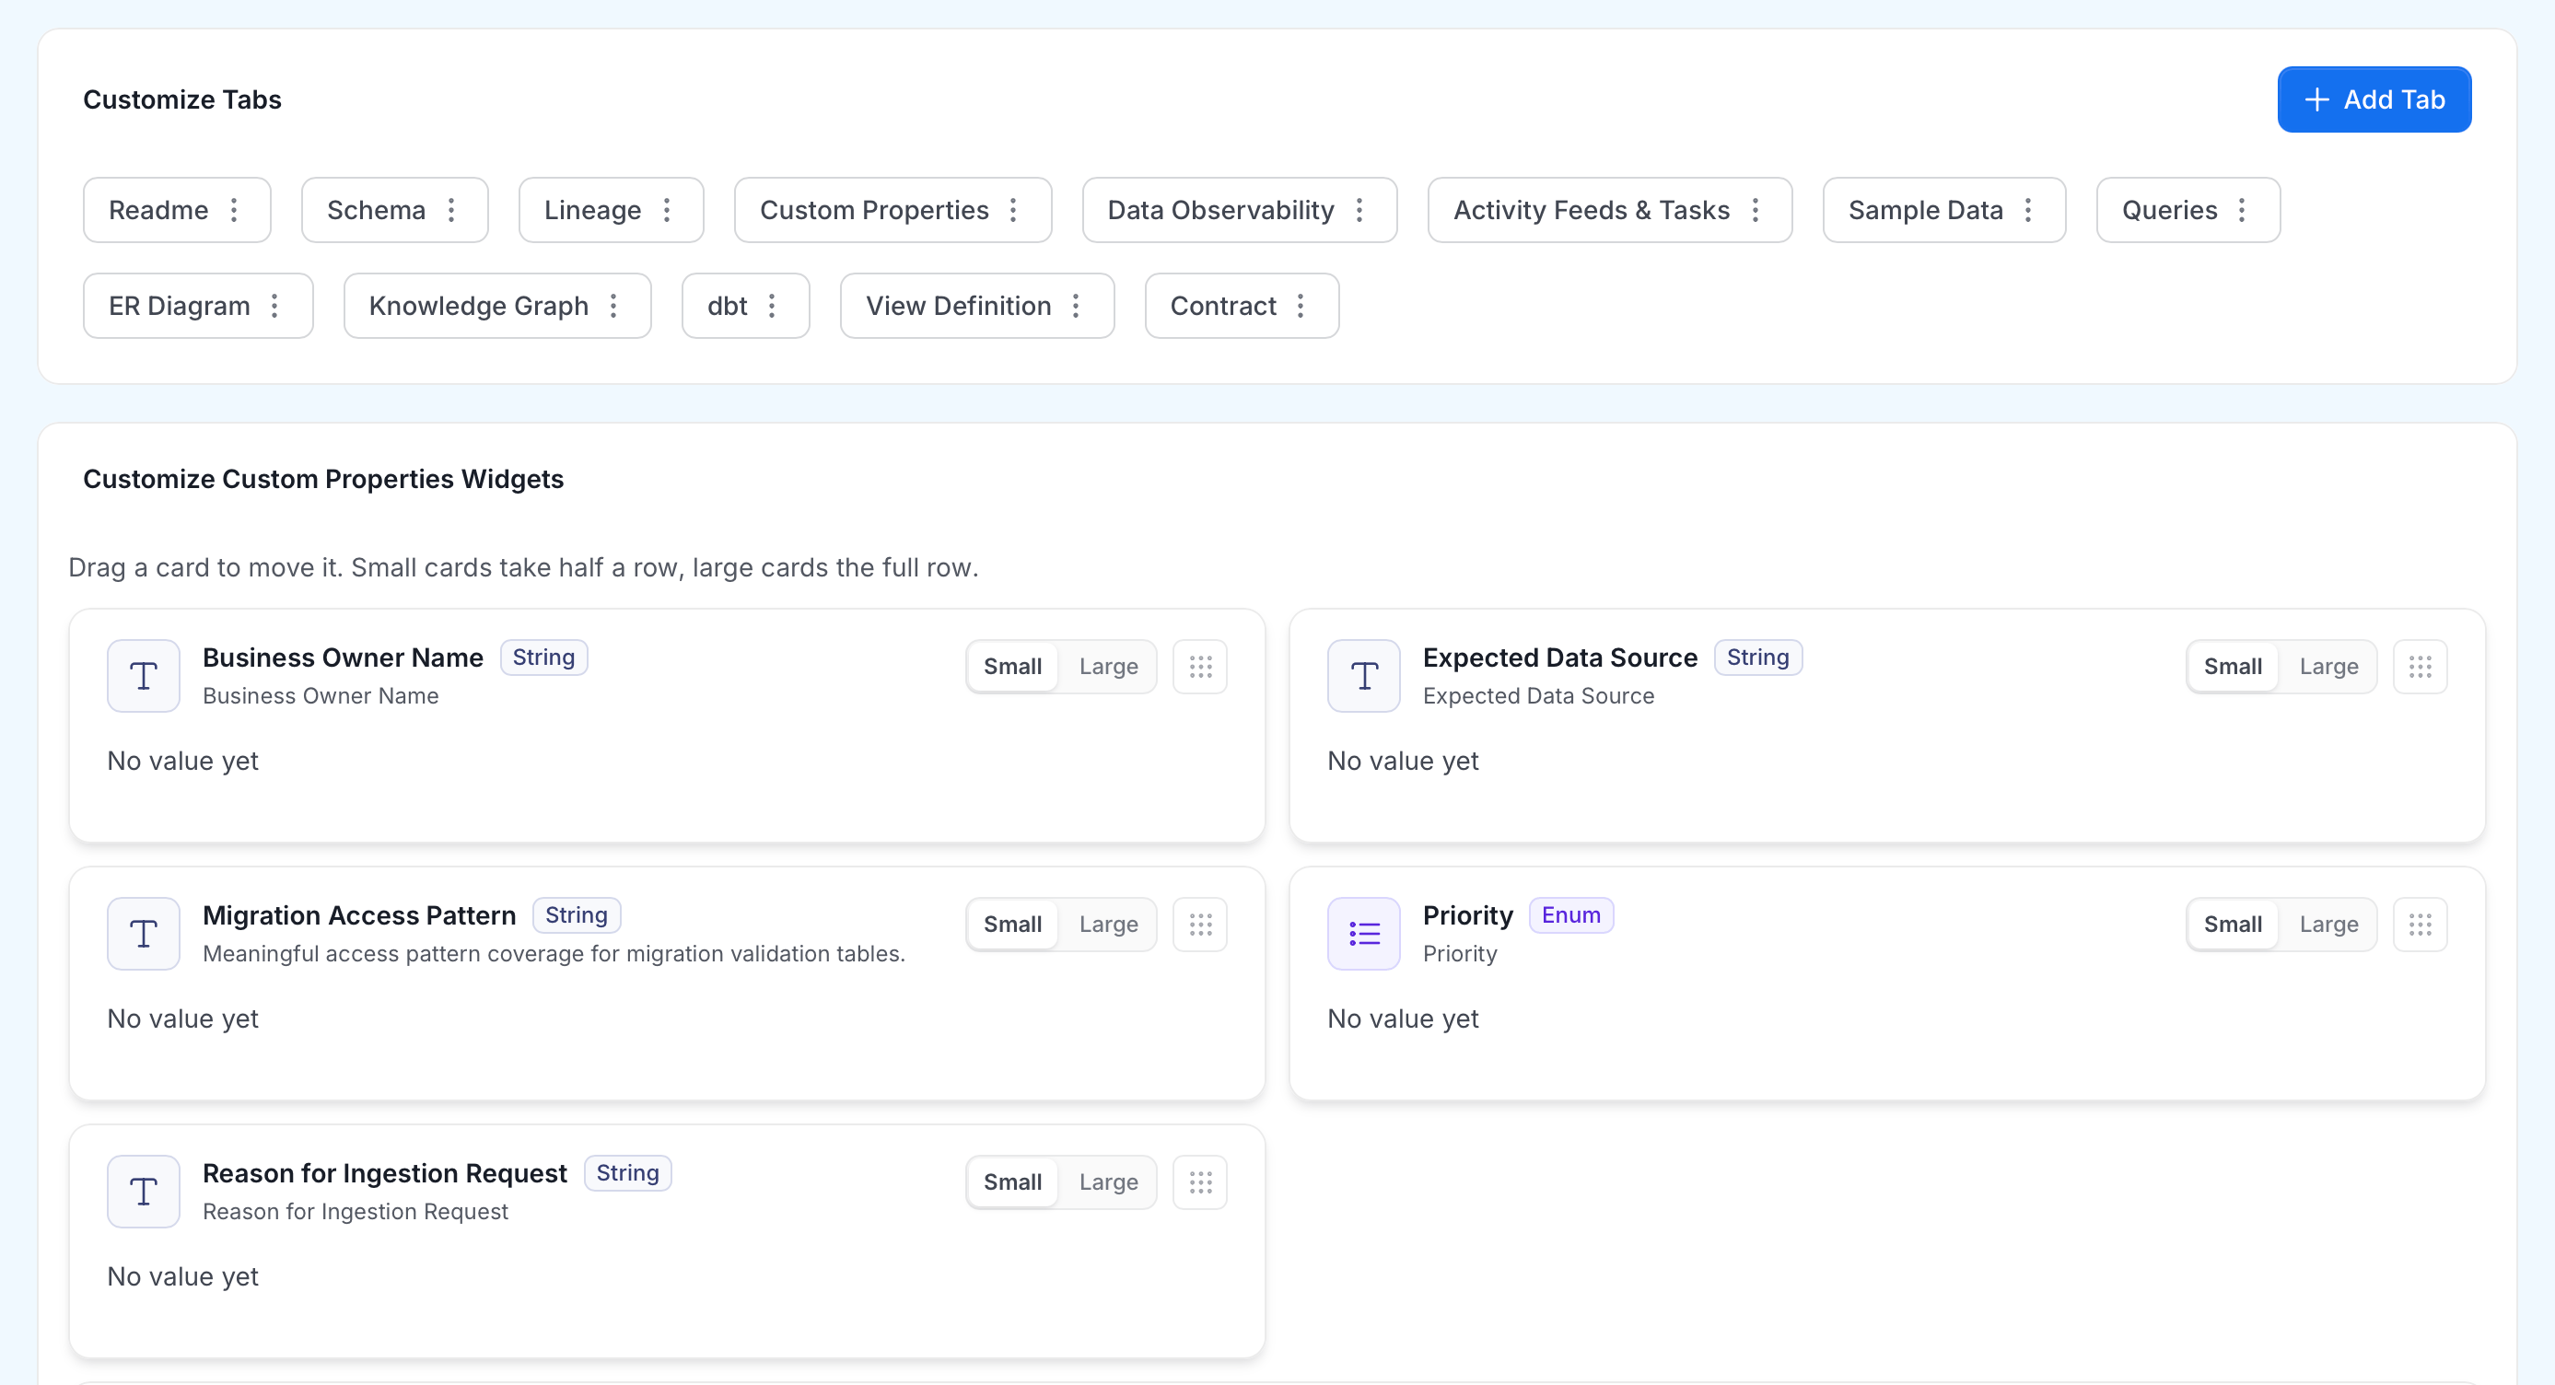This screenshot has width=2555, height=1385.
Task: Open the Schema tab three-dot menu
Action: pos(451,210)
